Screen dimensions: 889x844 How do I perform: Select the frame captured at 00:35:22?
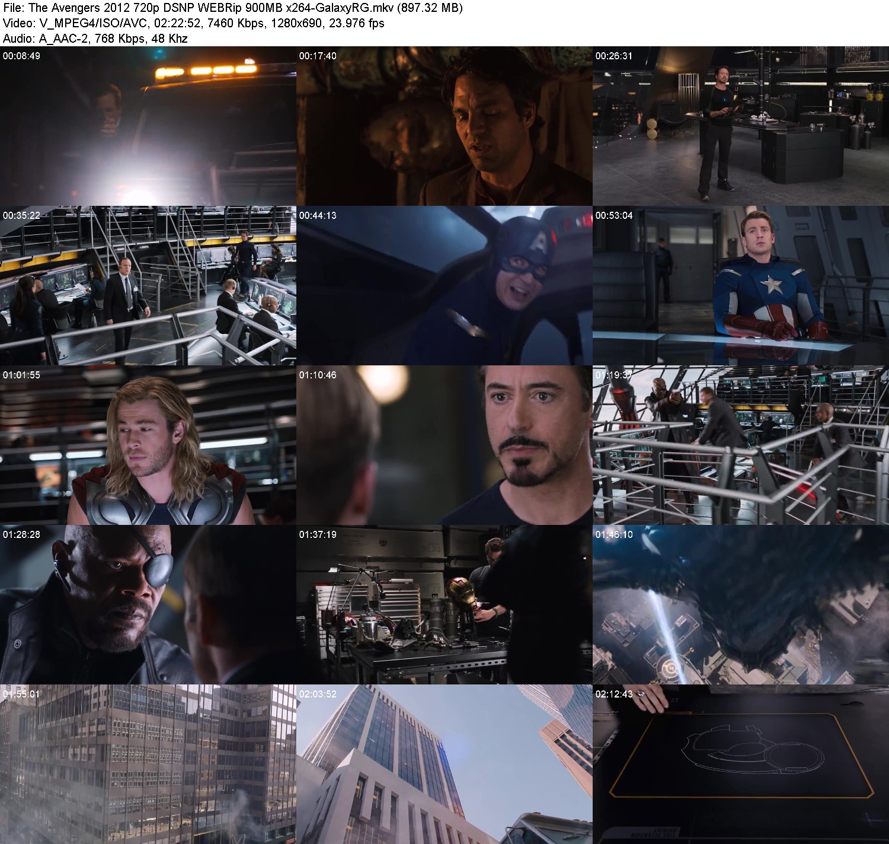click(148, 286)
